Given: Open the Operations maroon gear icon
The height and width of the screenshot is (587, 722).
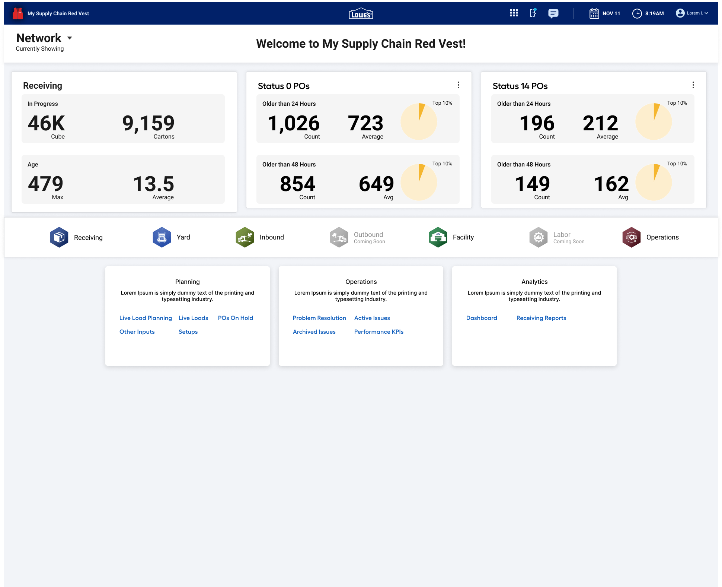Looking at the screenshot, I should [632, 237].
